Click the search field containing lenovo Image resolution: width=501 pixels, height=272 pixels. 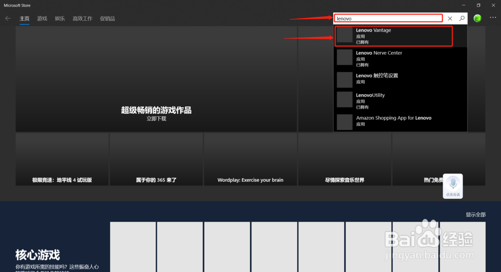pyautogui.click(x=388, y=19)
